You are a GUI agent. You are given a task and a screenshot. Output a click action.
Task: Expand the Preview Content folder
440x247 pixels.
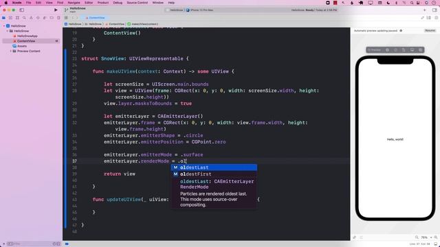(11, 51)
